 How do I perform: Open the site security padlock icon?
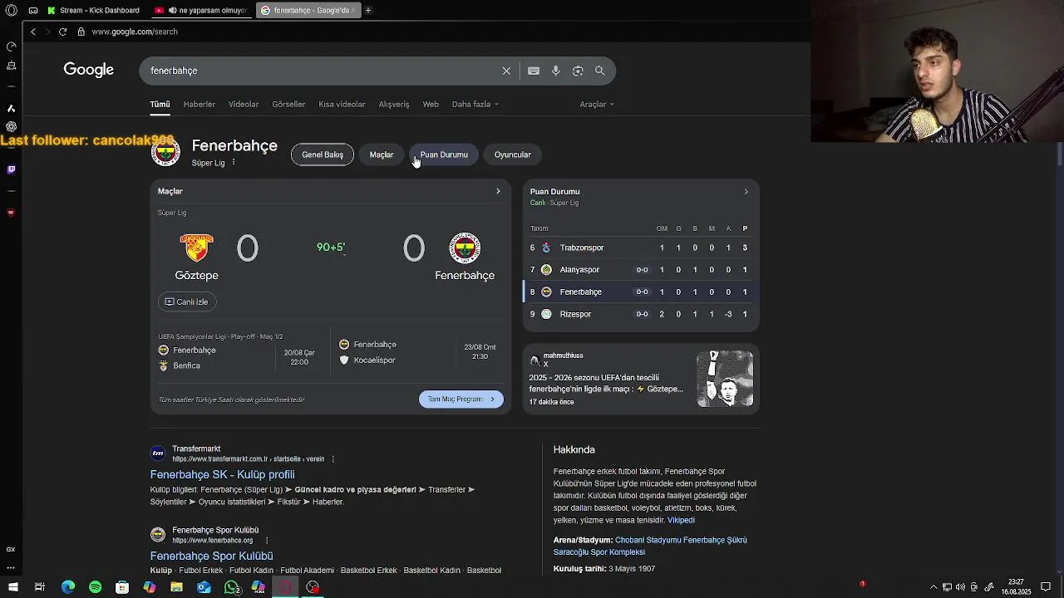click(x=81, y=32)
